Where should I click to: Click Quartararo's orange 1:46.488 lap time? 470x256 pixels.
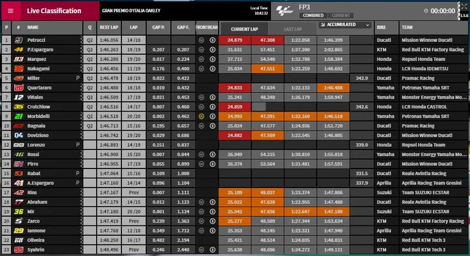coord(333,88)
